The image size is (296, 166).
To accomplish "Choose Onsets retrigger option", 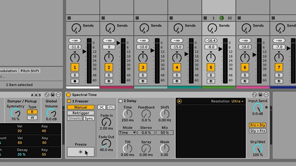I will pyautogui.click(x=75, y=119).
